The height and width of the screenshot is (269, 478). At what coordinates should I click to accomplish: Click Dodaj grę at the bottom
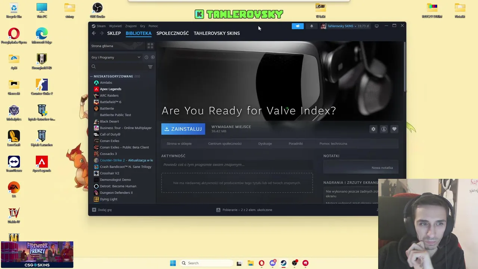(x=102, y=210)
